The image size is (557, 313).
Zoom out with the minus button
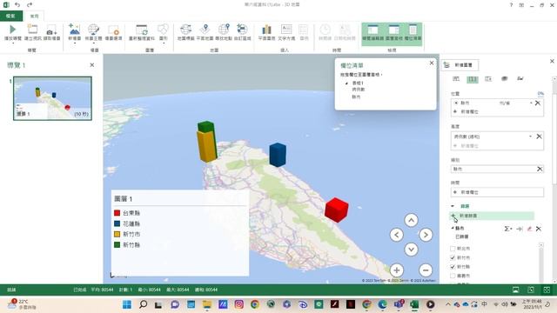[426, 270]
